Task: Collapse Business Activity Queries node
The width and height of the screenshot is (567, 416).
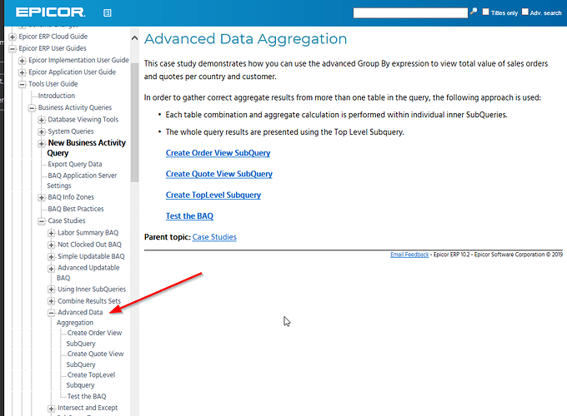Action: pos(32,108)
